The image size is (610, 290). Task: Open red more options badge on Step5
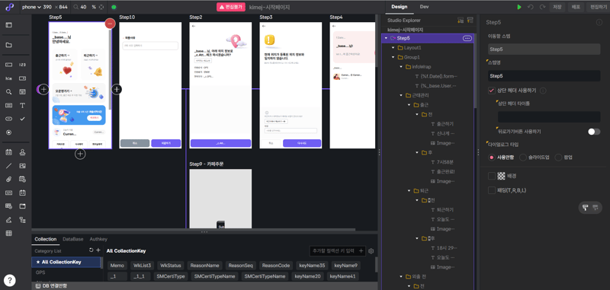110,24
